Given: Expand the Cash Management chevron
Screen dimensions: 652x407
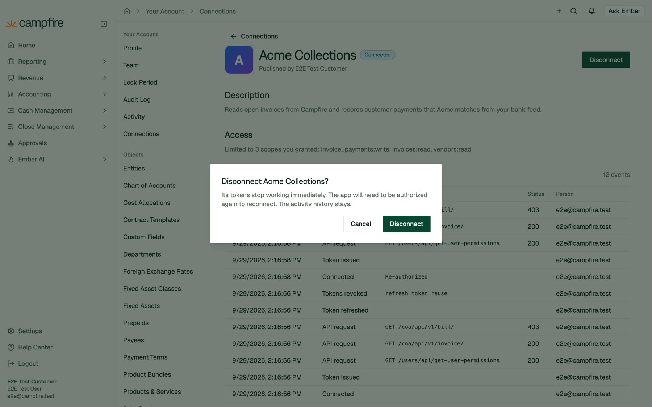Looking at the screenshot, I should point(104,110).
